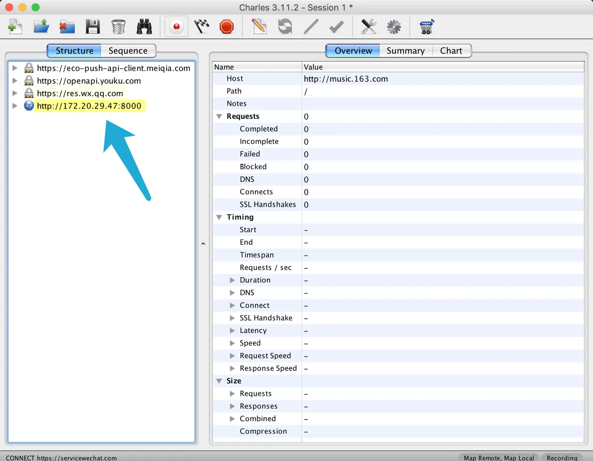Edit request using the gray pen icon
Viewport: 593px width, 461px height.
tap(311, 27)
